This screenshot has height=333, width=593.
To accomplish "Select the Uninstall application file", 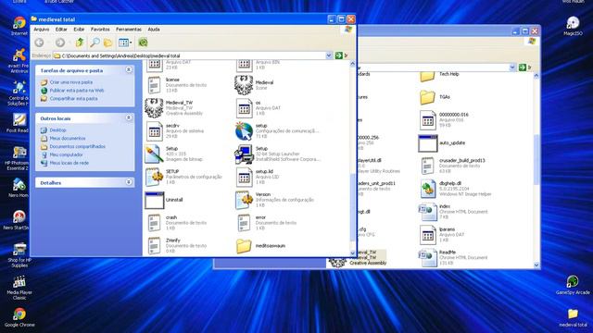I will pyautogui.click(x=164, y=200).
